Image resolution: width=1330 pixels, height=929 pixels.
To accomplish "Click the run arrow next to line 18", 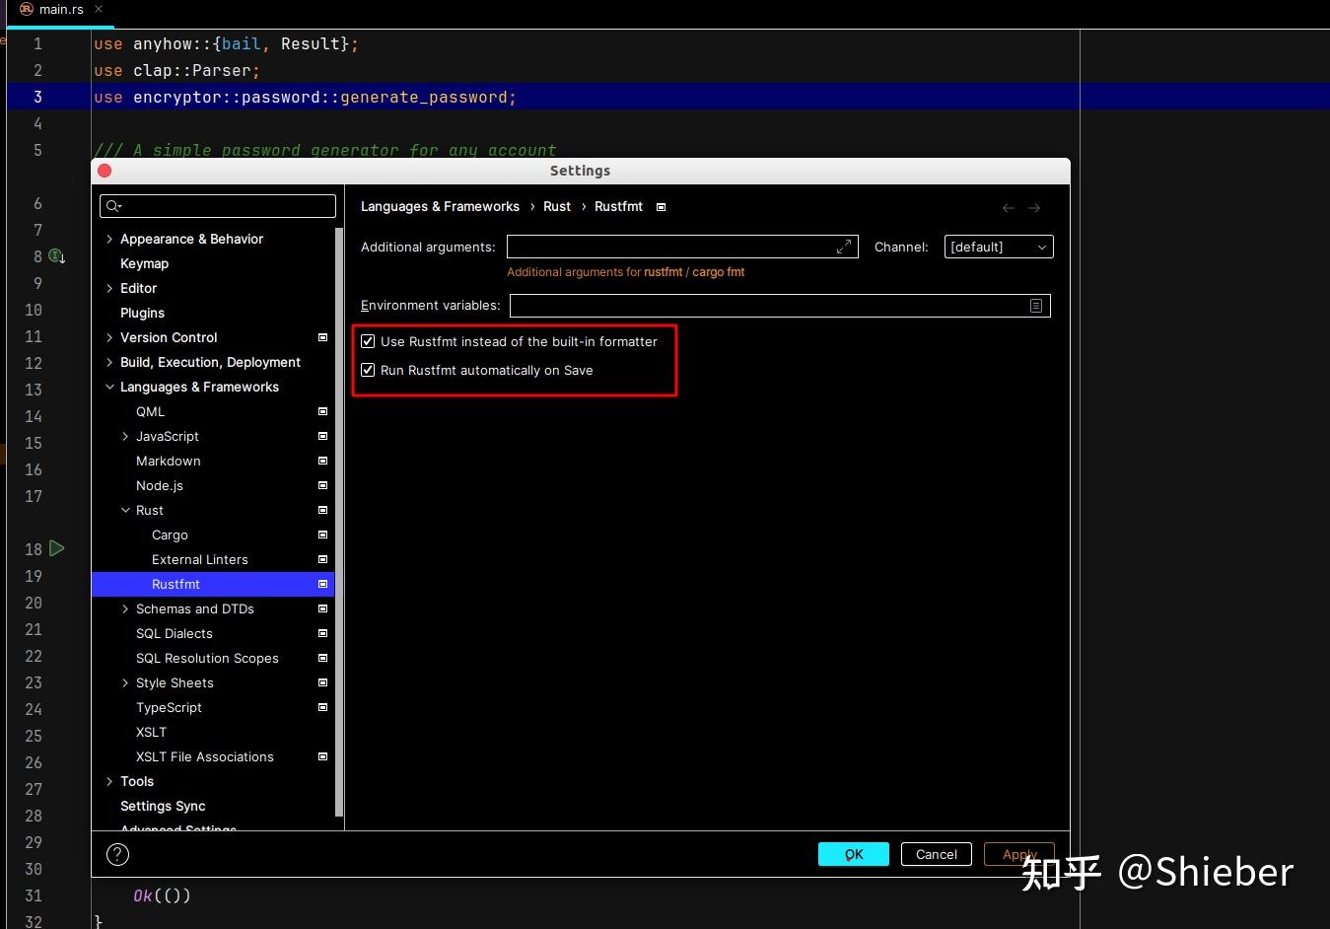I will pyautogui.click(x=56, y=548).
